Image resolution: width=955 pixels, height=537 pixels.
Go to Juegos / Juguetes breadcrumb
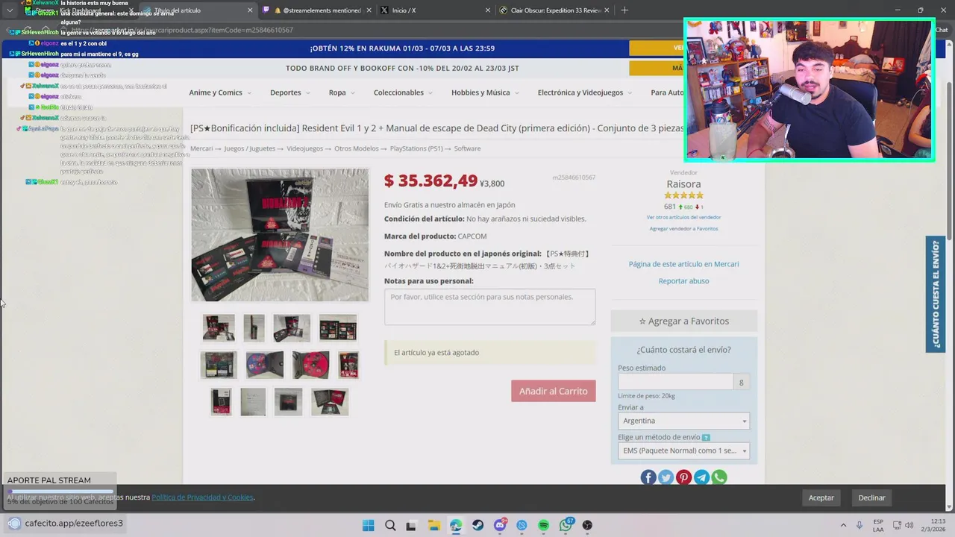click(249, 148)
